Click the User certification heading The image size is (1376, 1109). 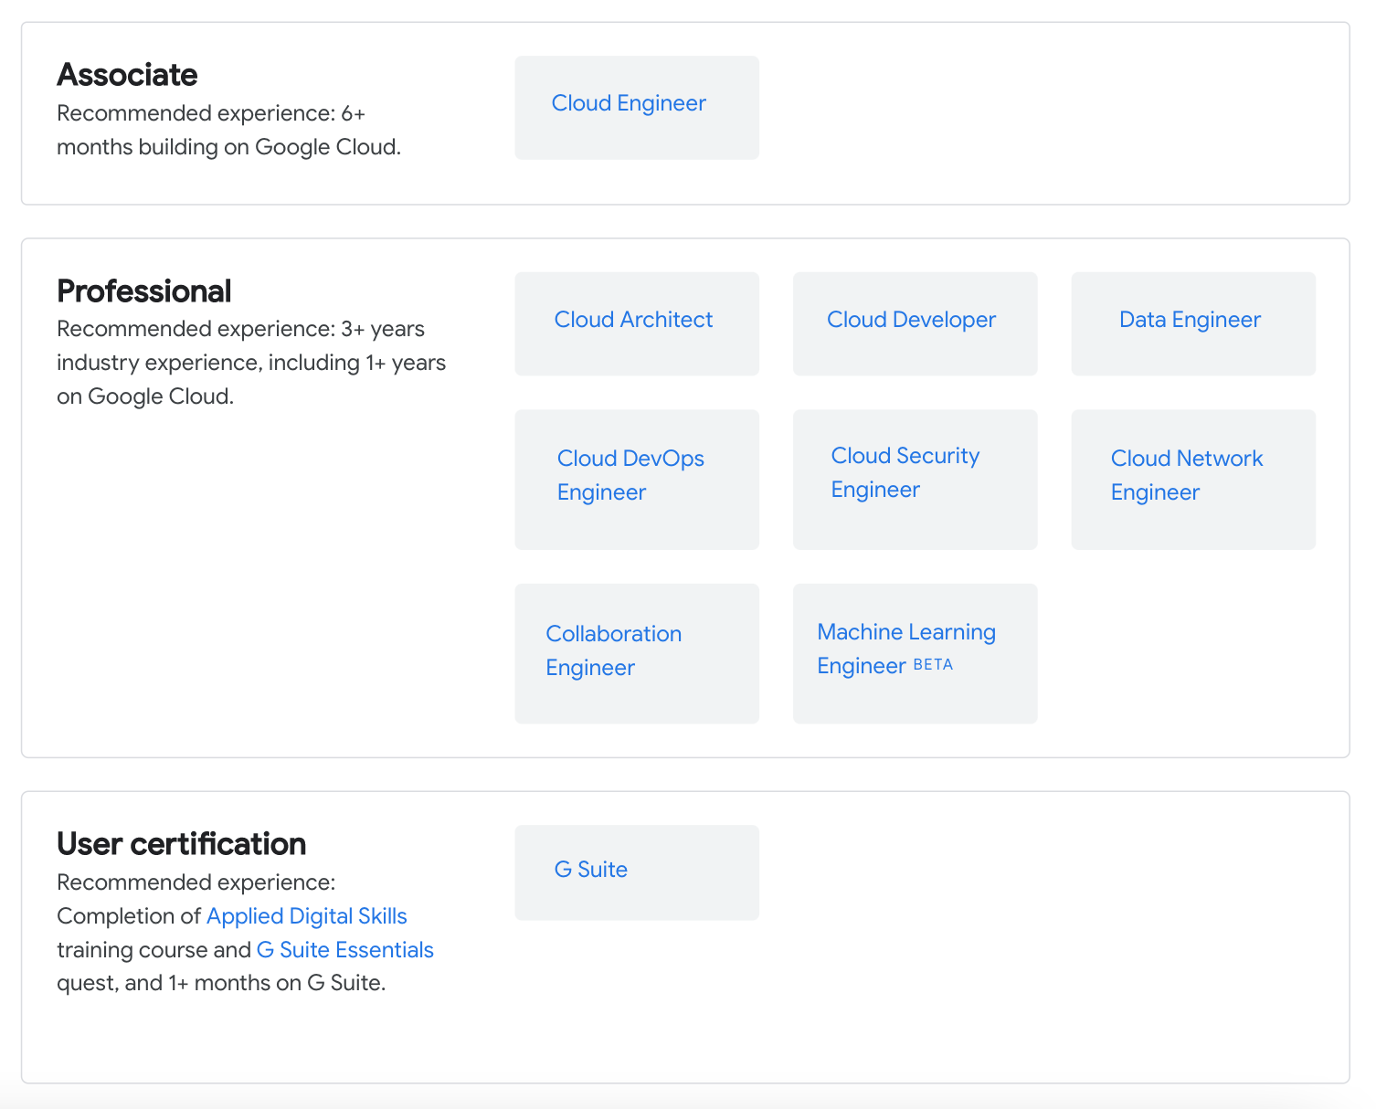point(182,844)
